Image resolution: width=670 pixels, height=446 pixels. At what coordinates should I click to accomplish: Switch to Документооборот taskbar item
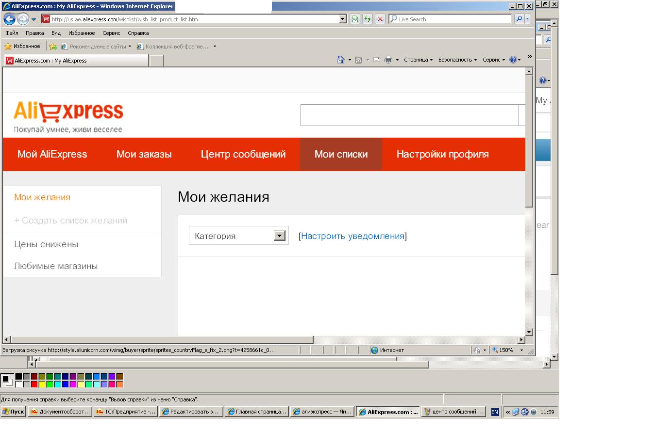(60, 412)
